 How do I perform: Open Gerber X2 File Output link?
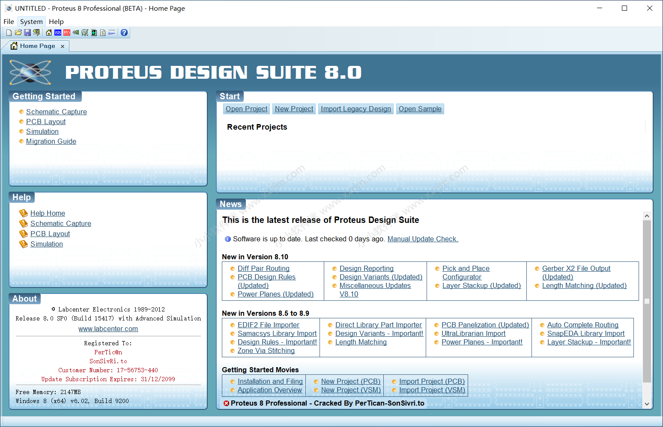point(576,273)
